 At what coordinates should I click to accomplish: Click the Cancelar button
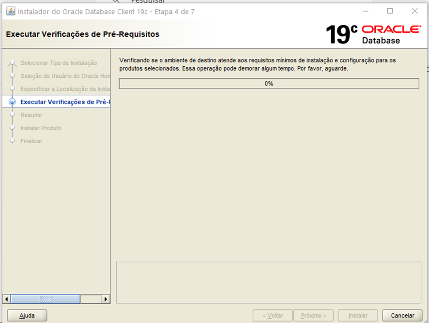point(402,315)
